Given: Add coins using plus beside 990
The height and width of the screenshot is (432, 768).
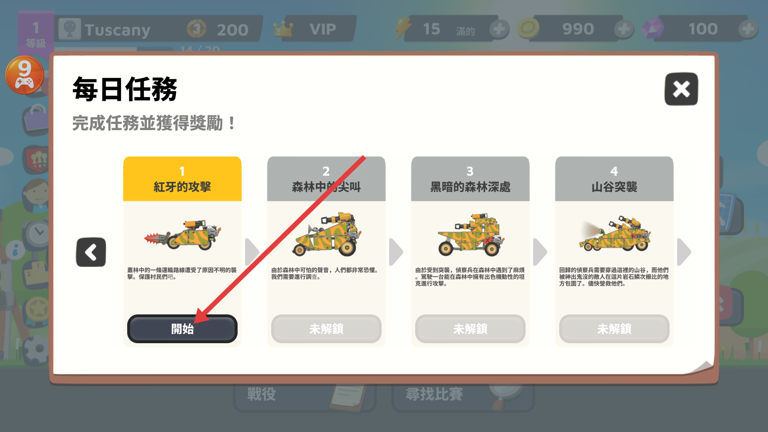Looking at the screenshot, I should 624,29.
